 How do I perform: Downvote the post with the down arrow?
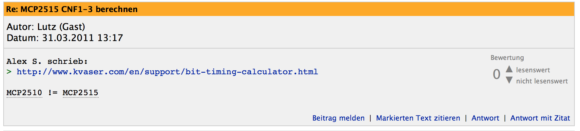[509, 80]
